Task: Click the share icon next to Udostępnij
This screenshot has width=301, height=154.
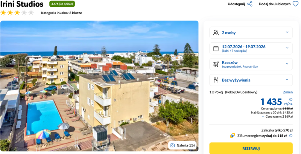Action: [250, 4]
